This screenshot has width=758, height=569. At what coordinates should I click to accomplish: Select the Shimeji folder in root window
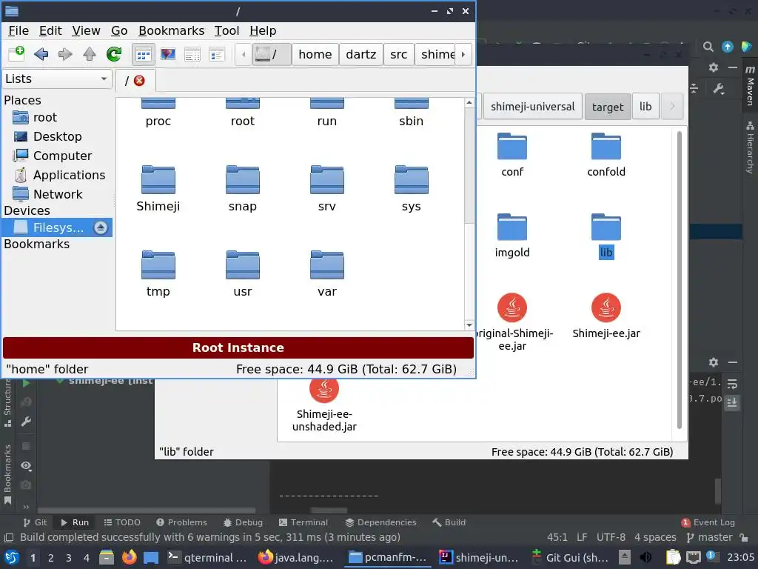[x=158, y=189]
